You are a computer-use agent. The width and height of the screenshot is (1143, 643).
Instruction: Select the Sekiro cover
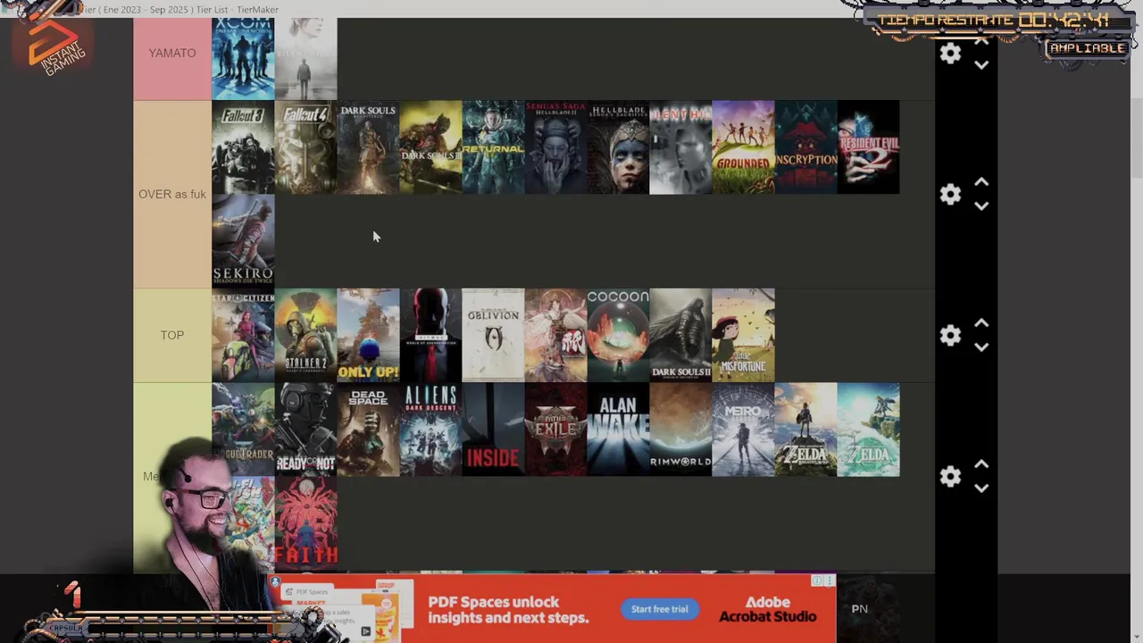pos(243,241)
